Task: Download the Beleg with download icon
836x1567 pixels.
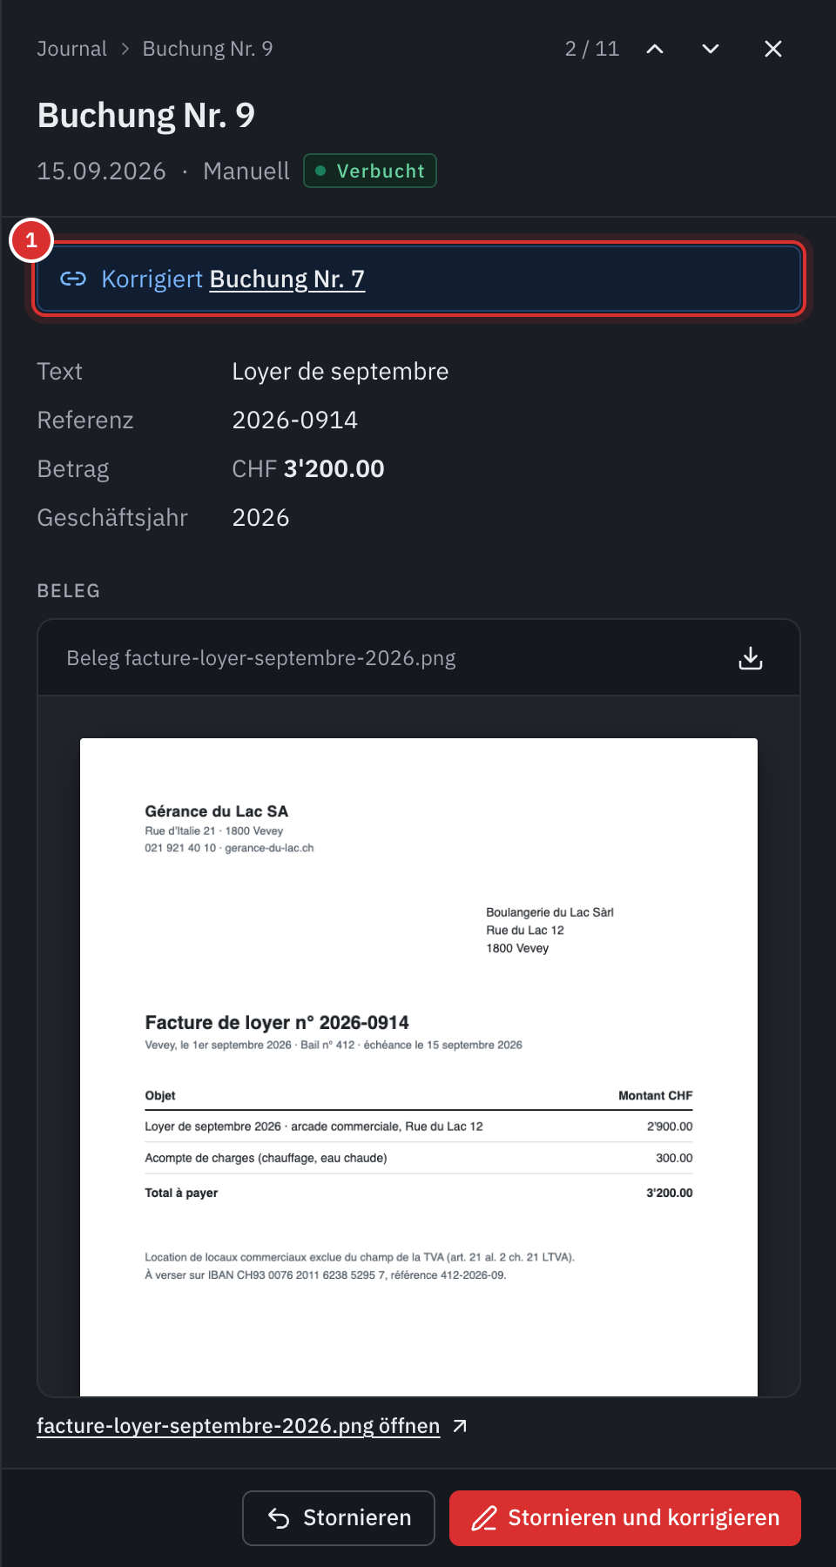Action: (x=751, y=658)
